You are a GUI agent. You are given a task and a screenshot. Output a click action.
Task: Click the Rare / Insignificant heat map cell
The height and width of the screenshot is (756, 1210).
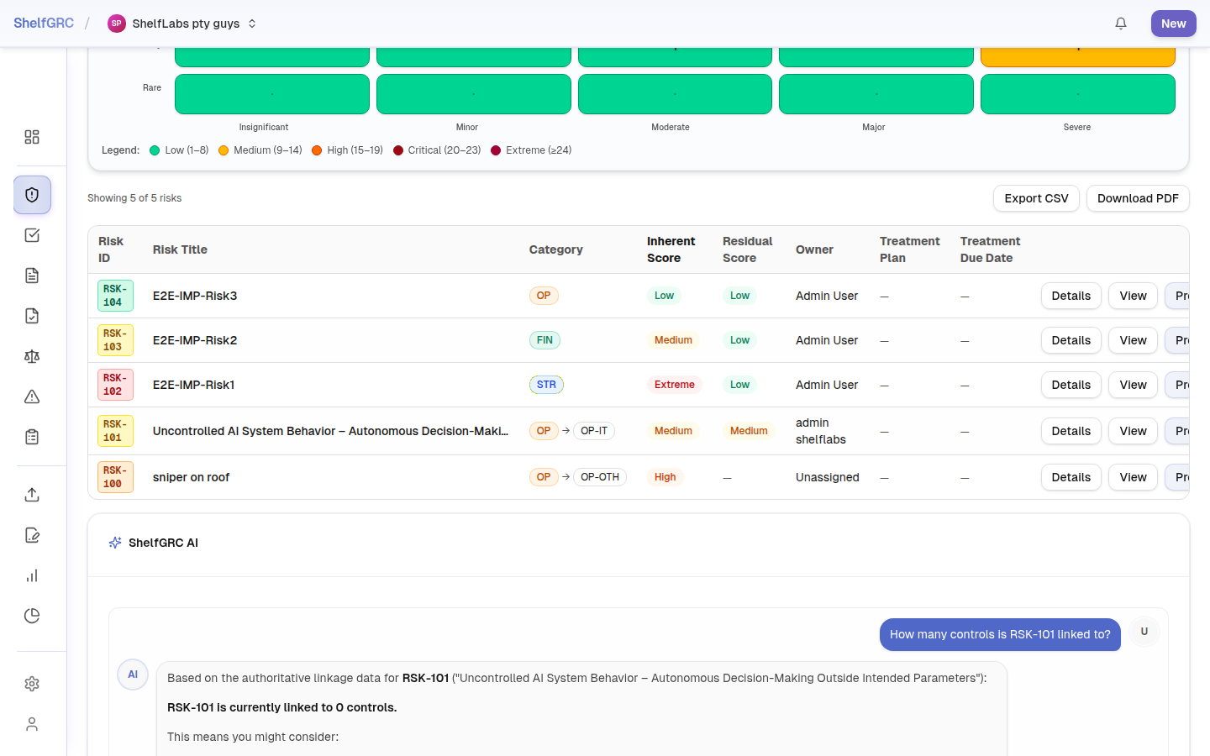tap(272, 94)
